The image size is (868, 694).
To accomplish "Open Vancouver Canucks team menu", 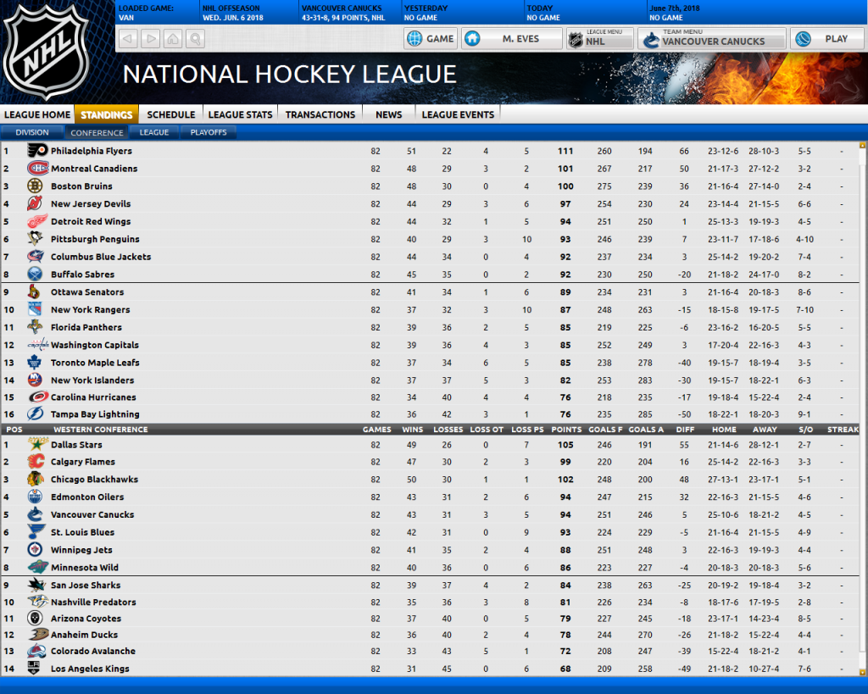I will 712,39.
